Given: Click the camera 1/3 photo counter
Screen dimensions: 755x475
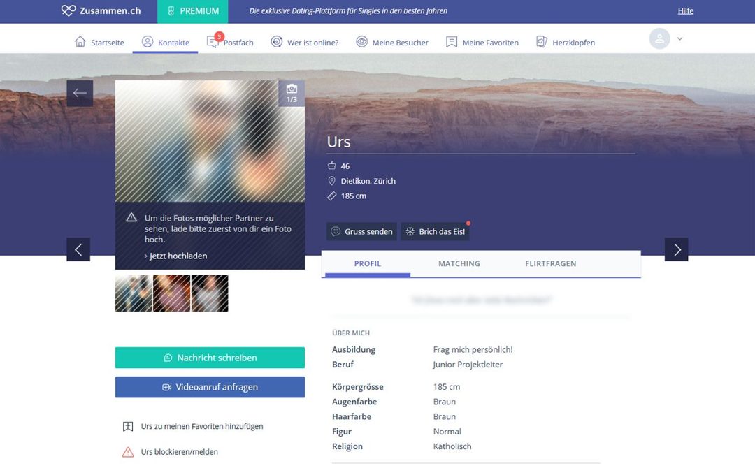Looking at the screenshot, I should tap(292, 94).
